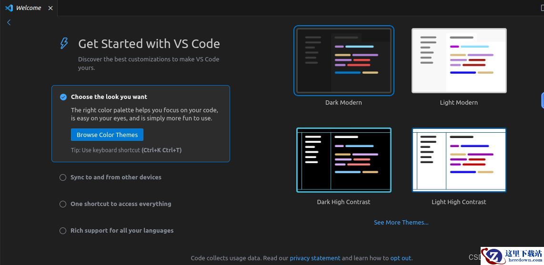The width and height of the screenshot is (544, 265).
Task: Click the Choose the look you want heading
Action: point(109,97)
